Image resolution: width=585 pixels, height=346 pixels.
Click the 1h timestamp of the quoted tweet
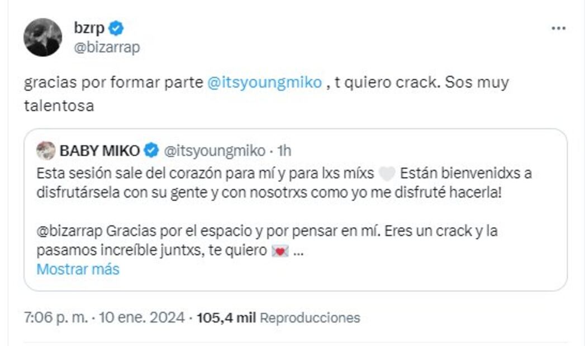tap(284, 151)
